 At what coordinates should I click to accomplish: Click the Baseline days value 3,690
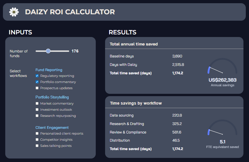(x=177, y=56)
